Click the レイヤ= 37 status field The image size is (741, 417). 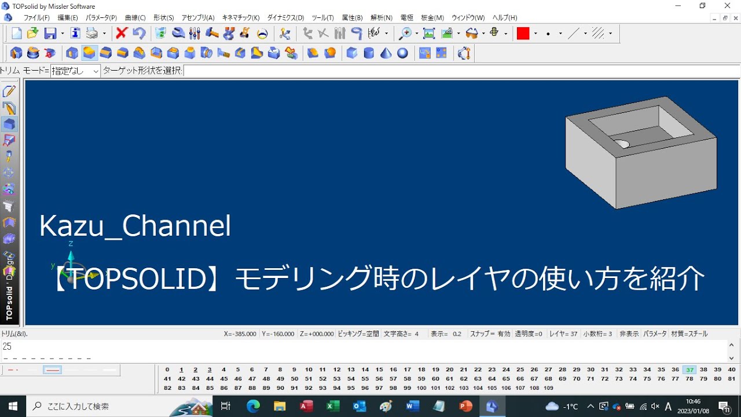click(x=563, y=334)
